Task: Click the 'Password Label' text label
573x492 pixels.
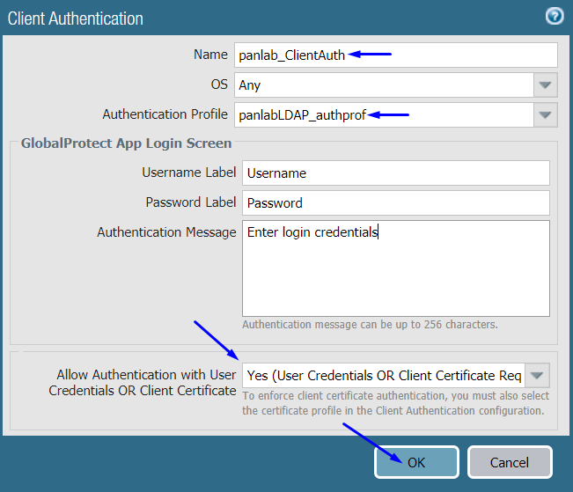Action: tap(191, 202)
